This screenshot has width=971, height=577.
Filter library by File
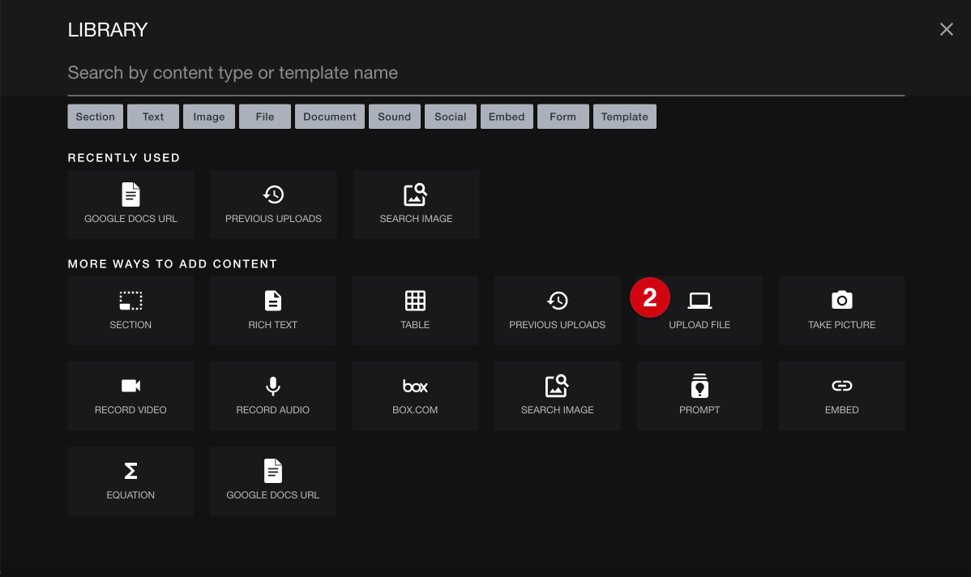(x=265, y=117)
